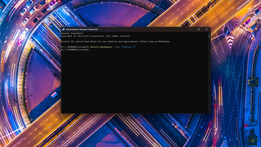This screenshot has height=147, width=261.
Task: Click the 'Administrator: Windows PowerShell' title text
Action: [82, 29]
